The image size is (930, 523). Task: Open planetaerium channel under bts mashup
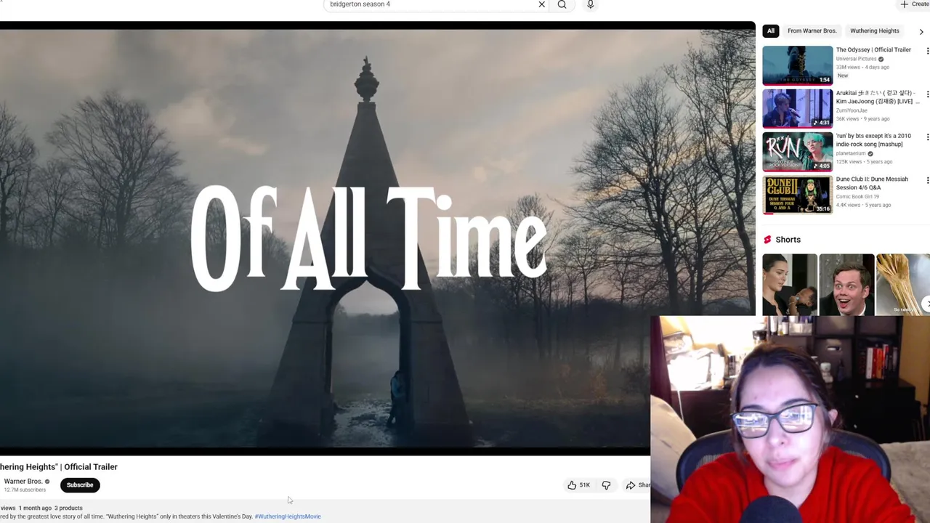(851, 153)
